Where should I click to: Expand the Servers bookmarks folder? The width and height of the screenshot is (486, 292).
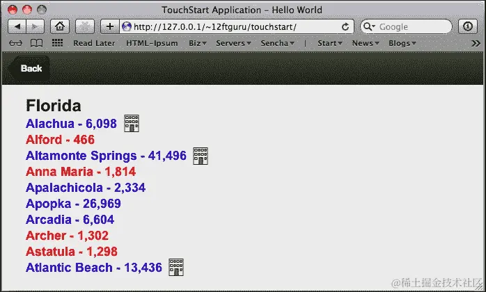[233, 43]
